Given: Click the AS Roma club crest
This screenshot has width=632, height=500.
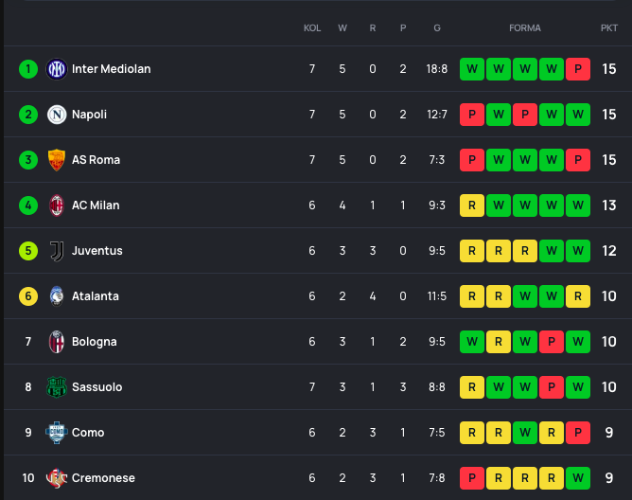Looking at the screenshot, I should coord(57,160).
